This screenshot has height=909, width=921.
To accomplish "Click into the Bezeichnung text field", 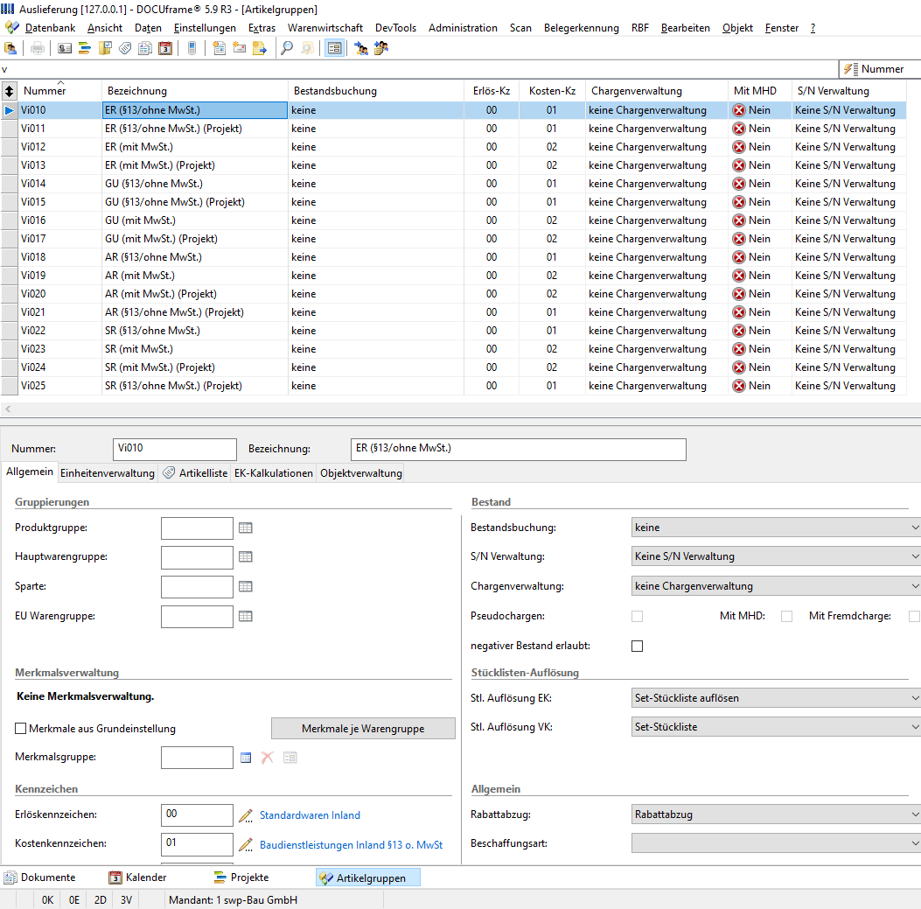I will click(518, 449).
